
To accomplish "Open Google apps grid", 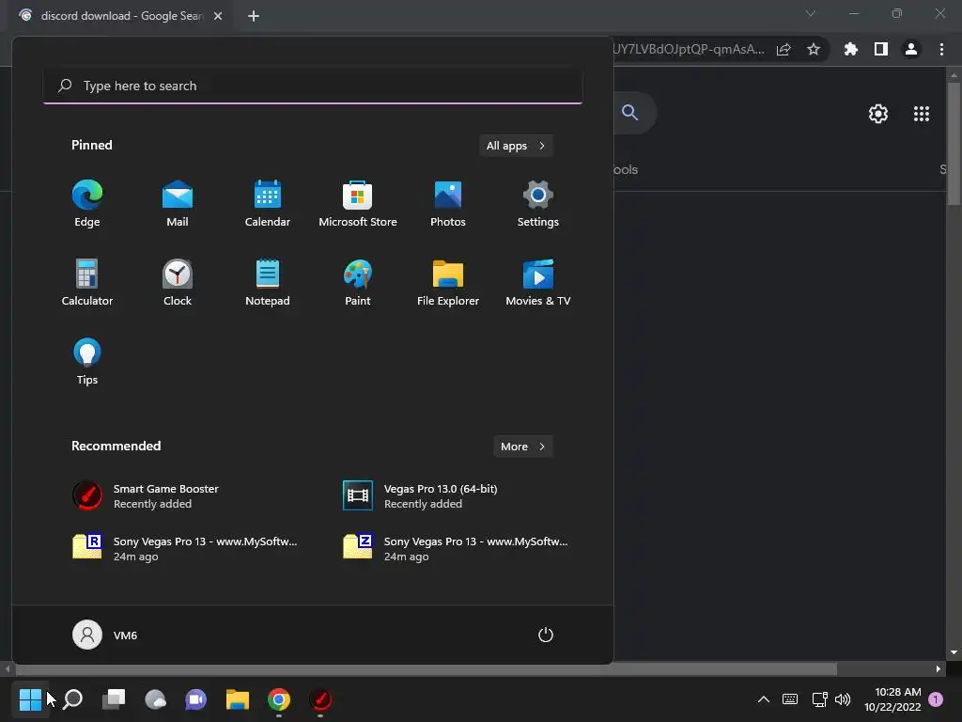I will [922, 114].
